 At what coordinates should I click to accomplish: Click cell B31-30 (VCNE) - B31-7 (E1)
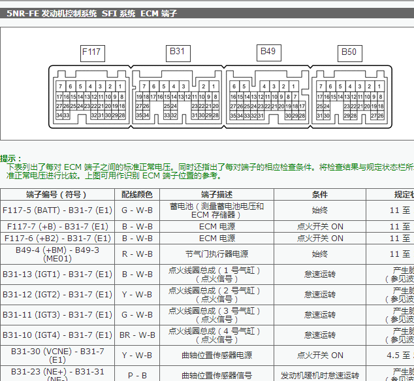pos(57,356)
